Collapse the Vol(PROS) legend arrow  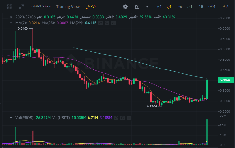point(11,118)
